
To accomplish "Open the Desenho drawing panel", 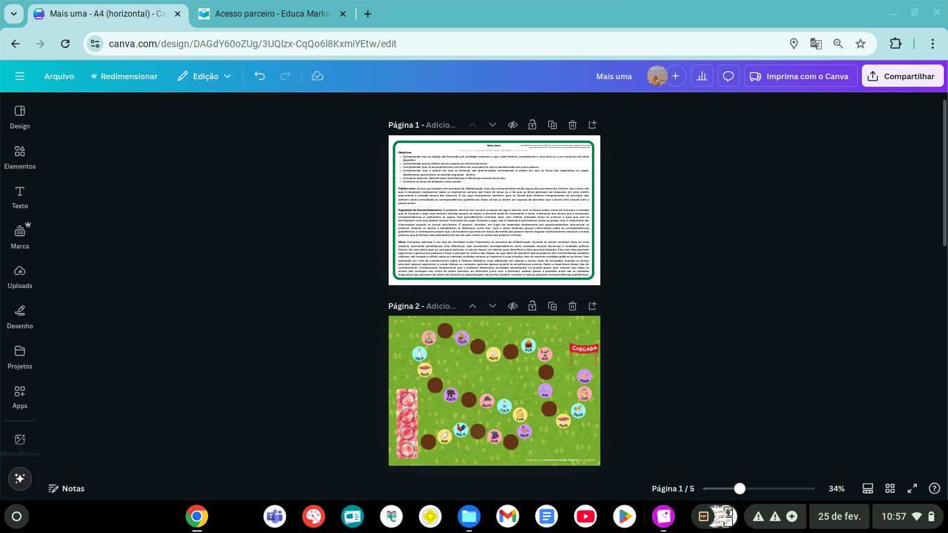I will [x=19, y=316].
